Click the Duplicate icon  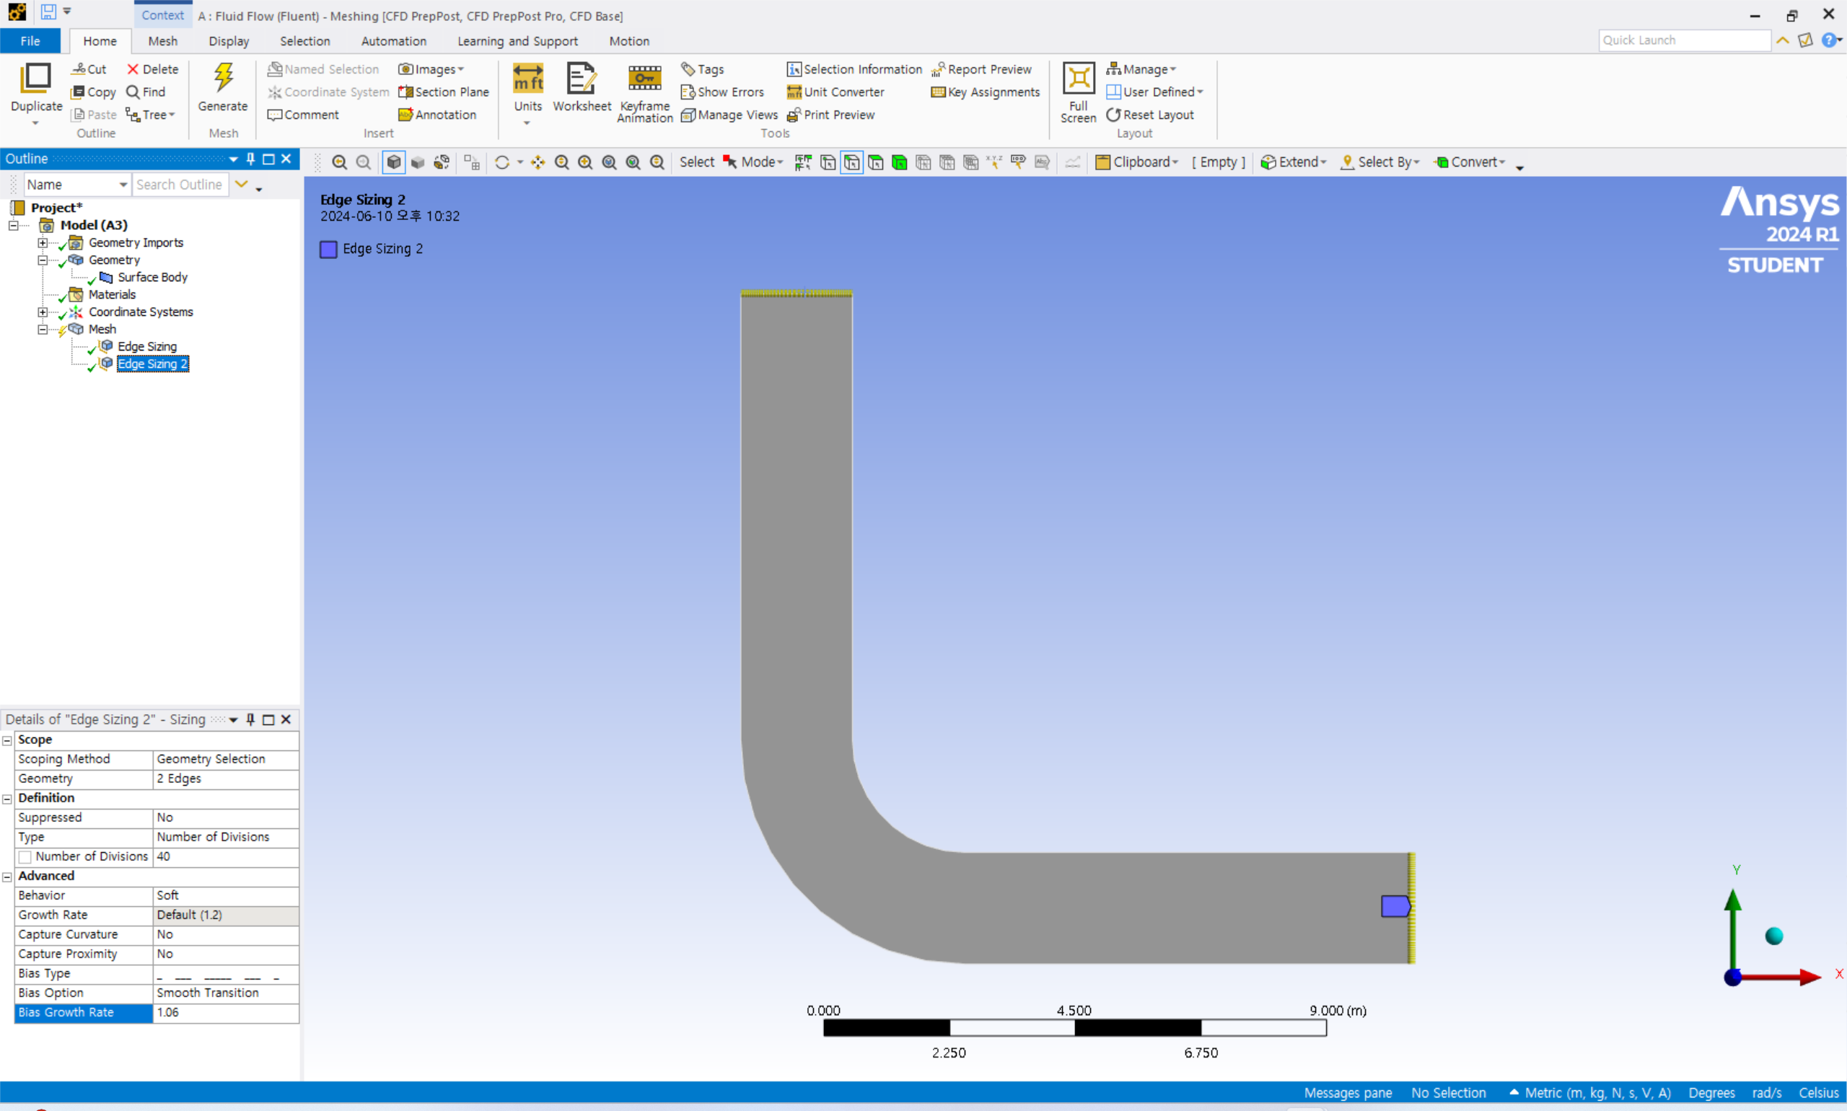pyautogui.click(x=36, y=78)
